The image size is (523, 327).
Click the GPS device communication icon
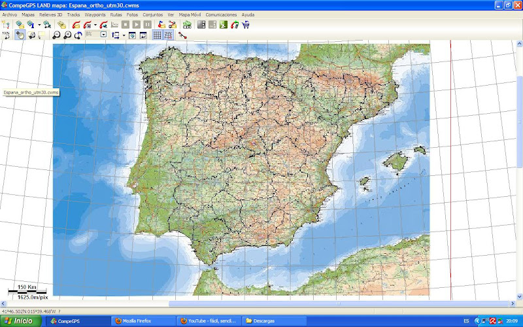click(x=235, y=24)
